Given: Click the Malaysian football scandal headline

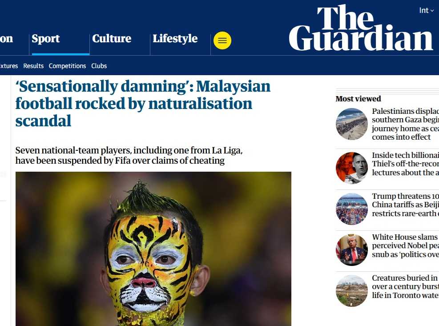Looking at the screenshot, I should click(x=143, y=104).
